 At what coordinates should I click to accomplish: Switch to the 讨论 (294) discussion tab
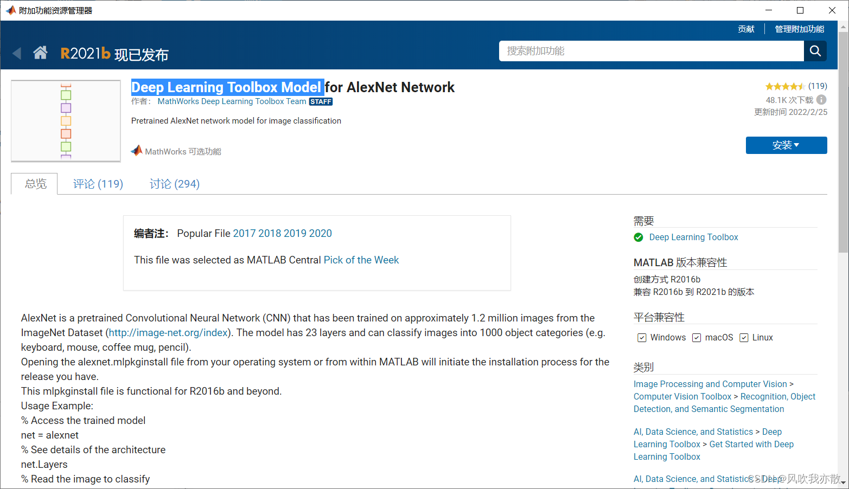click(x=175, y=184)
